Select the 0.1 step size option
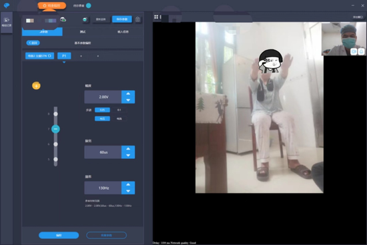Screen dimensions: 367x245 pos(119,110)
